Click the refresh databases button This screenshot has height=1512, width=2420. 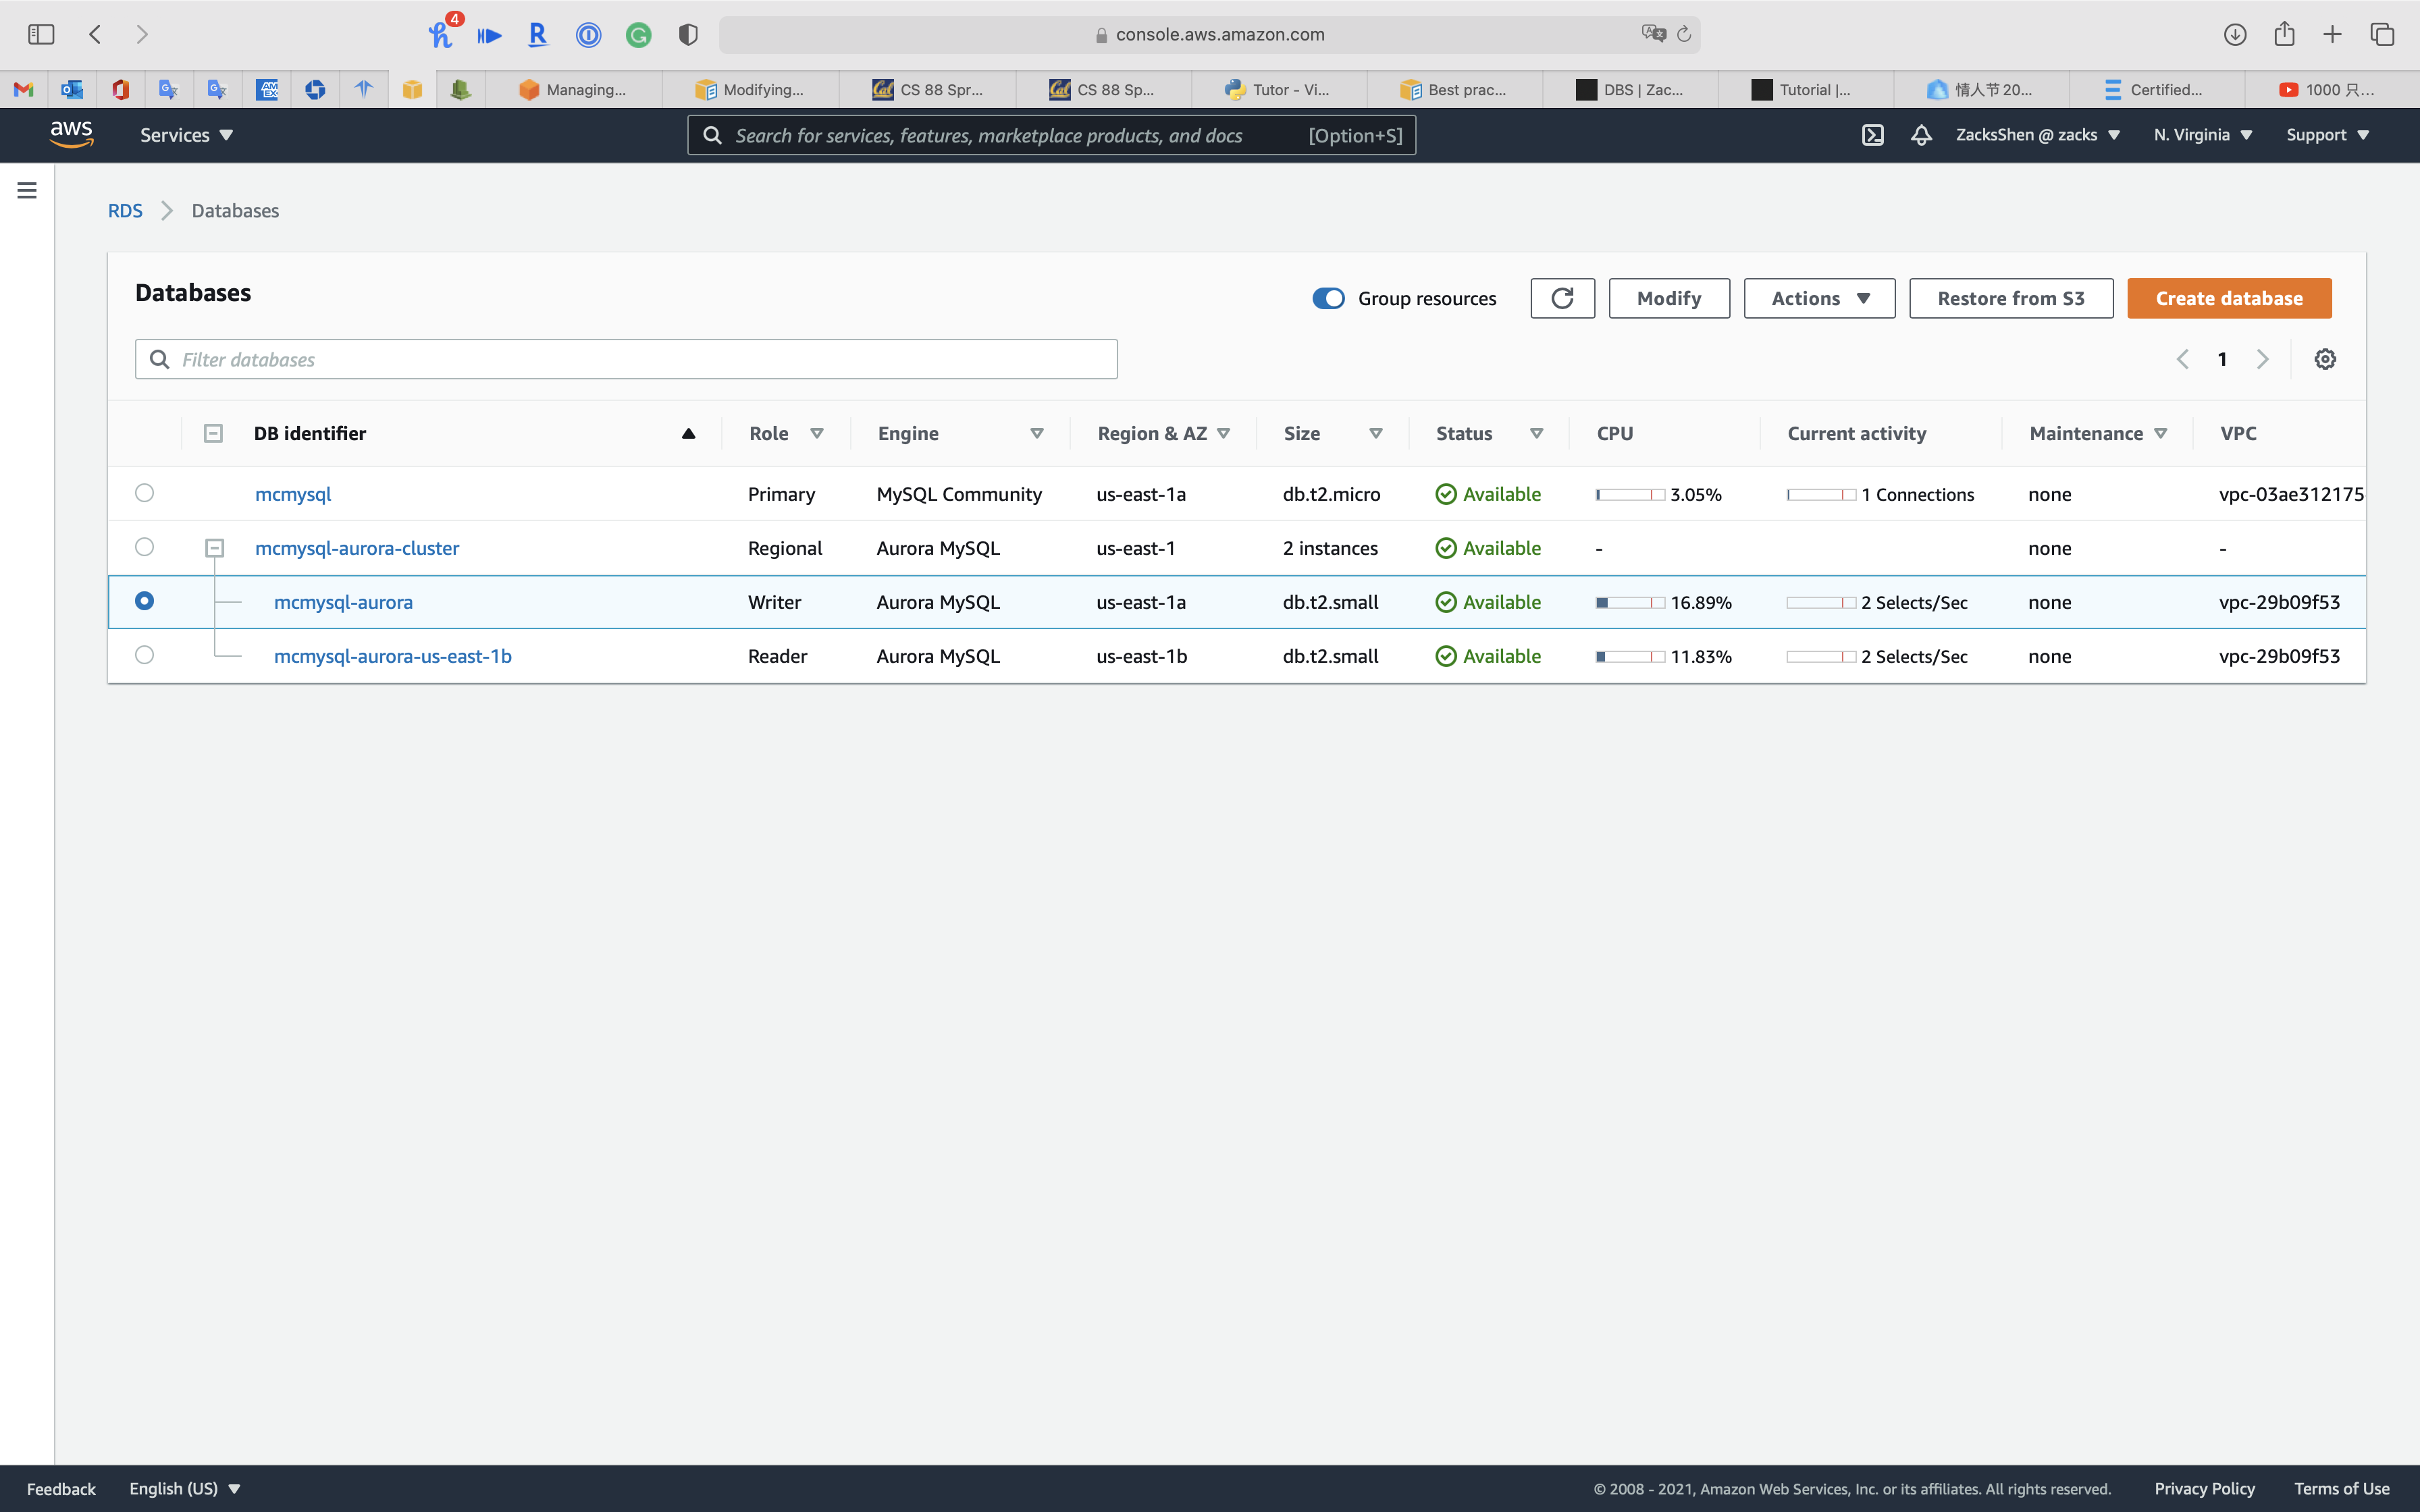(x=1562, y=298)
